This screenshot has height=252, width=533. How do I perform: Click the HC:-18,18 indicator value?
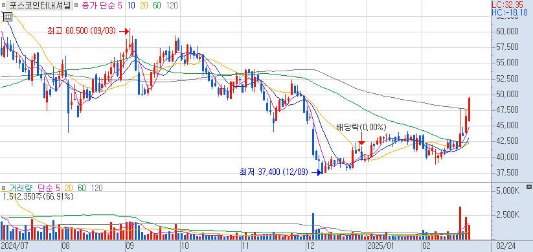[509, 13]
